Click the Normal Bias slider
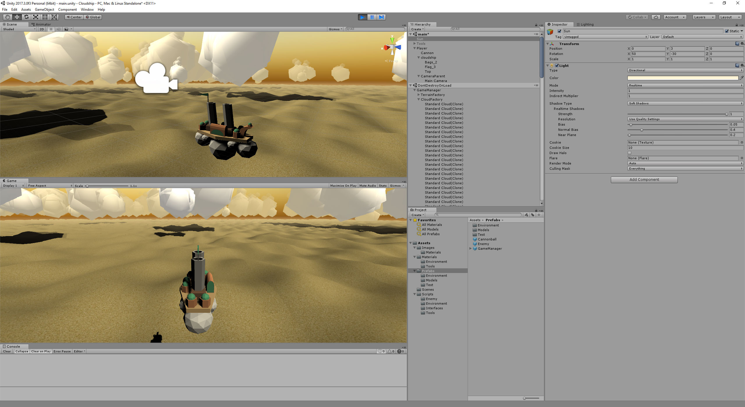 677,130
